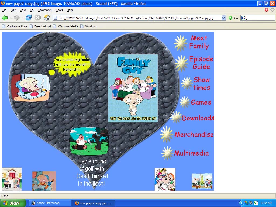Screen dimensions: 276x207
Task: Click the Home icon in toolbar
Action: (47, 18)
